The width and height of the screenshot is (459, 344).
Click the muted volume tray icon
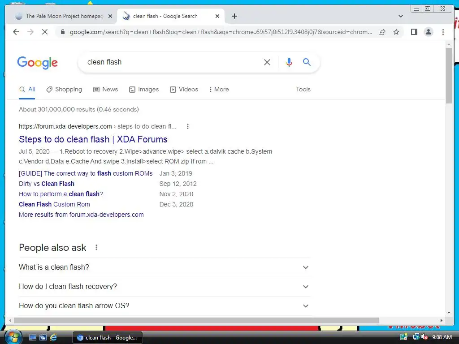pos(424,337)
